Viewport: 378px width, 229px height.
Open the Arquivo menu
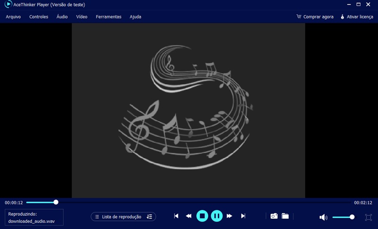tap(13, 17)
